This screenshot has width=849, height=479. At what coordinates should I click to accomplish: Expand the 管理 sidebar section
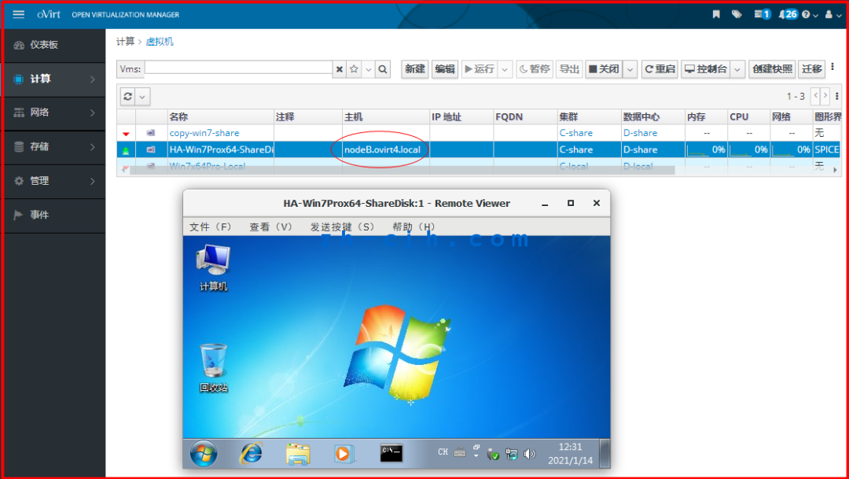53,181
